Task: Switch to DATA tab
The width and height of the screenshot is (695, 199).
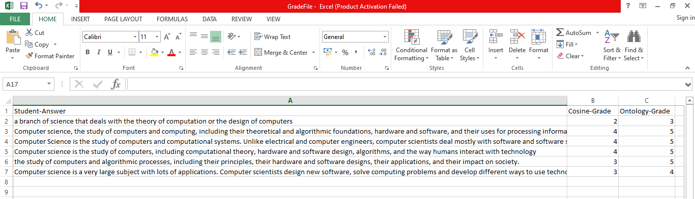Action: tap(210, 19)
